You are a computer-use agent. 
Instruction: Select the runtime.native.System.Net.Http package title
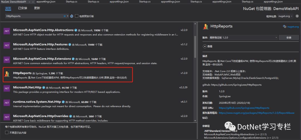(37, 102)
